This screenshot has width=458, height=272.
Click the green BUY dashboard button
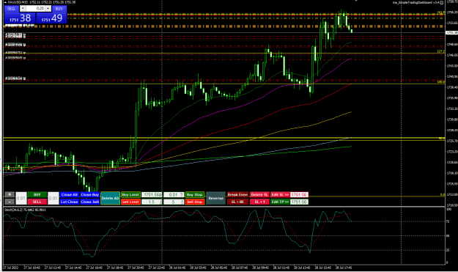point(37,194)
